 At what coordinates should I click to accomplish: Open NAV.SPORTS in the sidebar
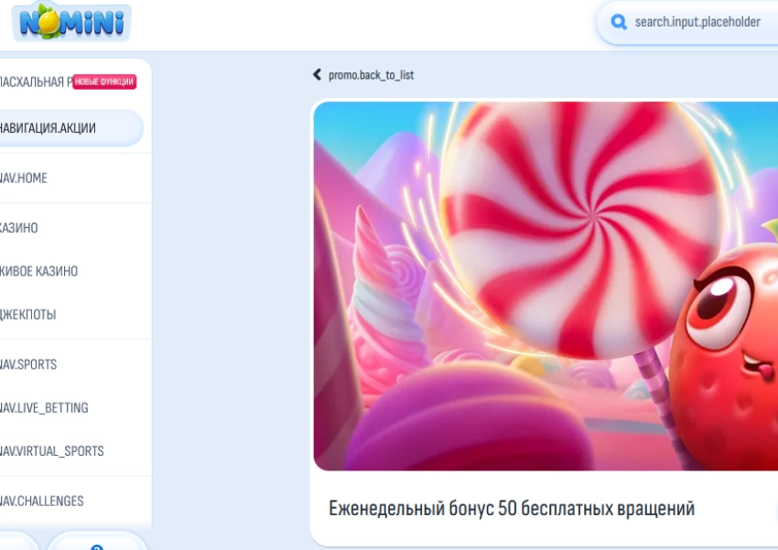pos(28,364)
